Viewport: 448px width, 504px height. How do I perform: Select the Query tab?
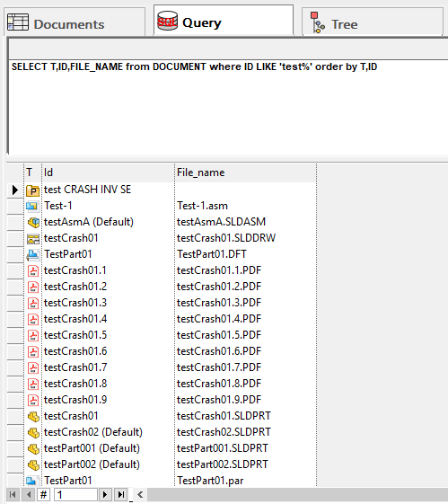point(224,21)
